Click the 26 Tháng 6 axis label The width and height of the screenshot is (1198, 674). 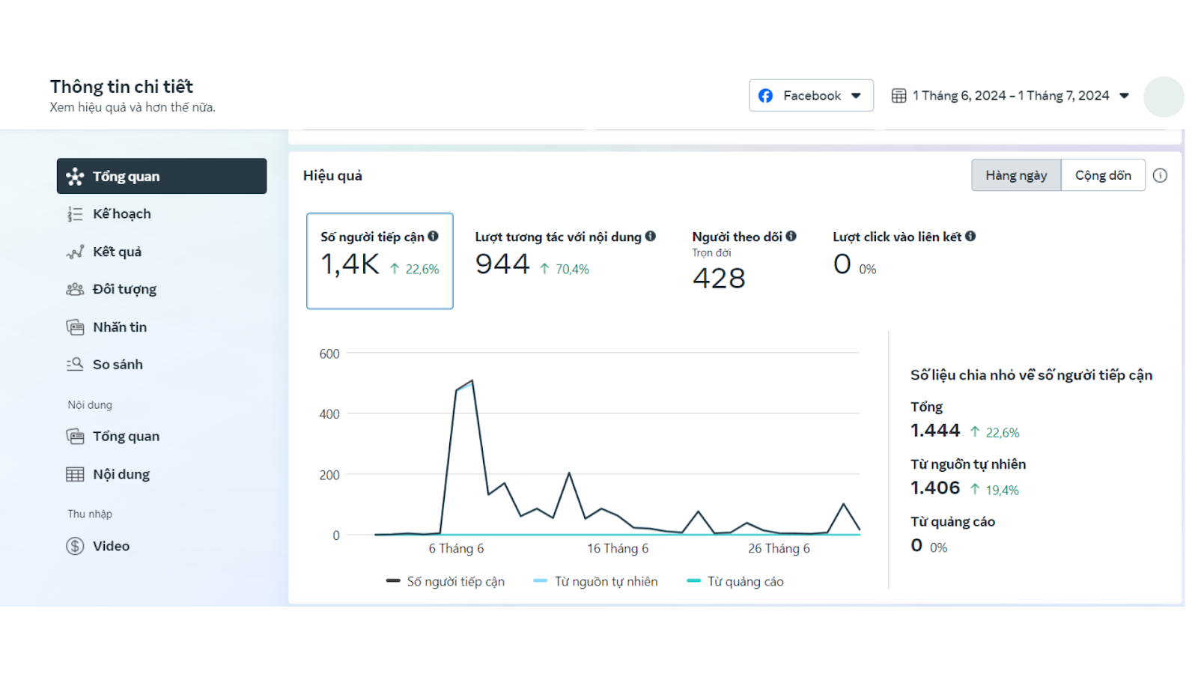(779, 548)
